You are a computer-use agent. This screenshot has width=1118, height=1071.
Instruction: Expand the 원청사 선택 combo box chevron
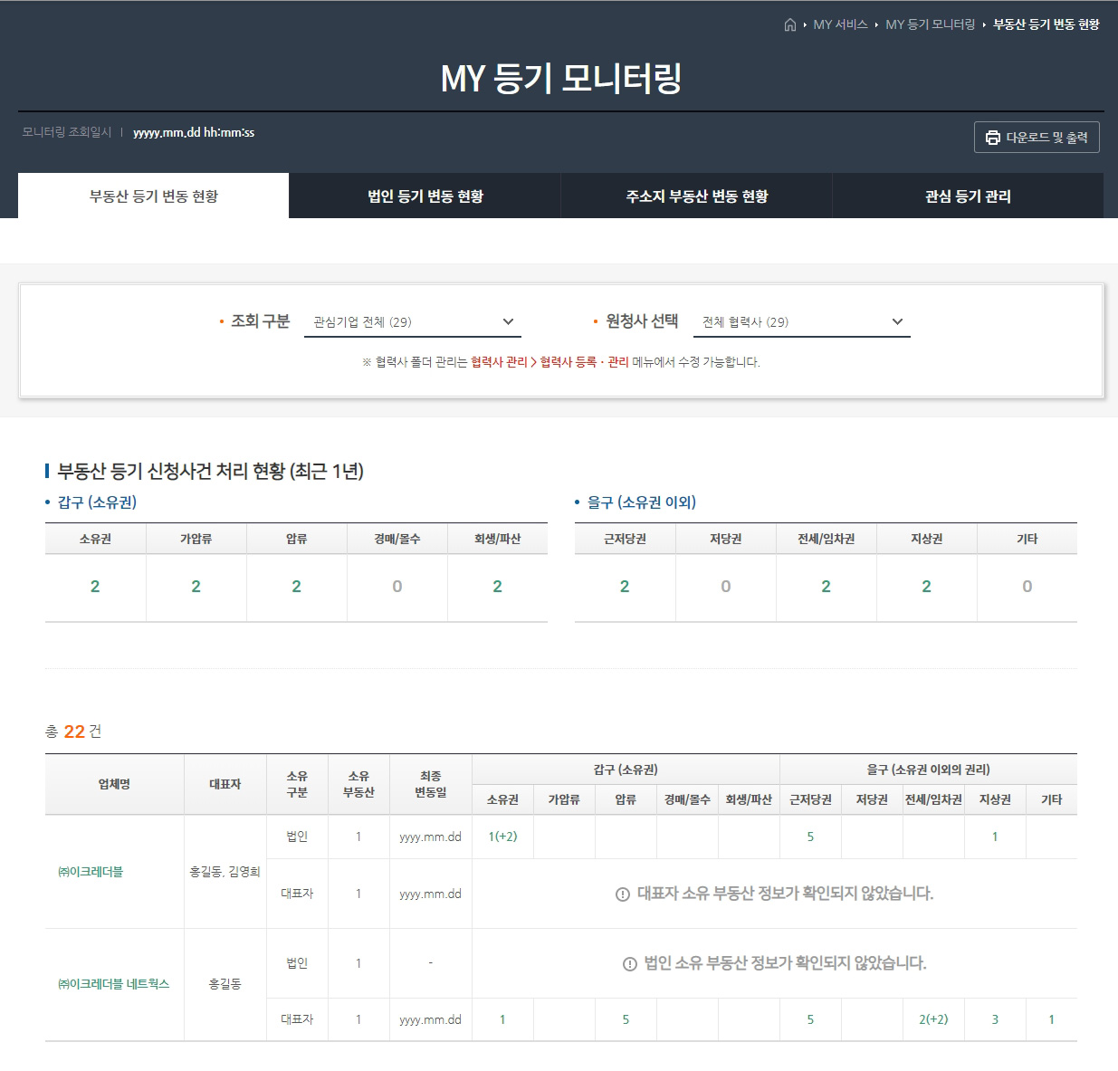[896, 322]
